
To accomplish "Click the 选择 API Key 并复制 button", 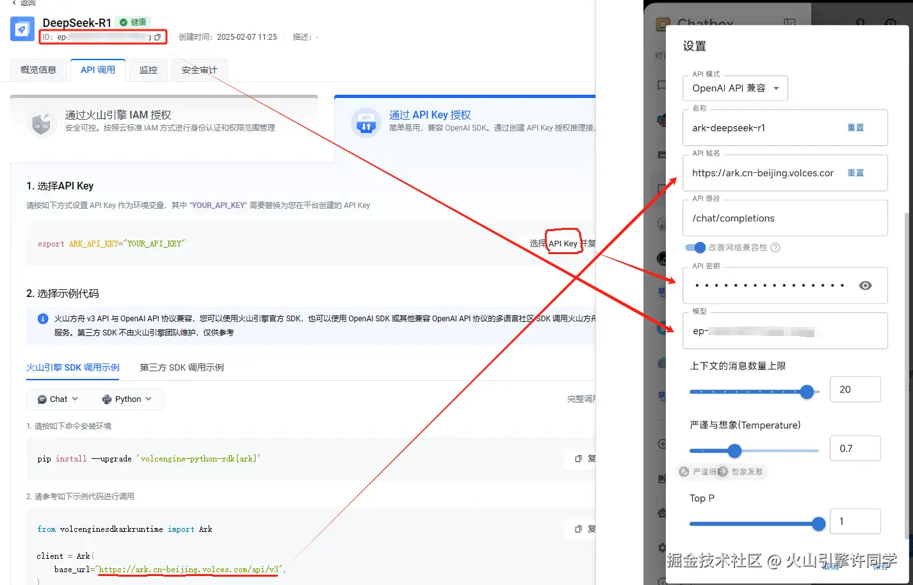I will pos(562,243).
